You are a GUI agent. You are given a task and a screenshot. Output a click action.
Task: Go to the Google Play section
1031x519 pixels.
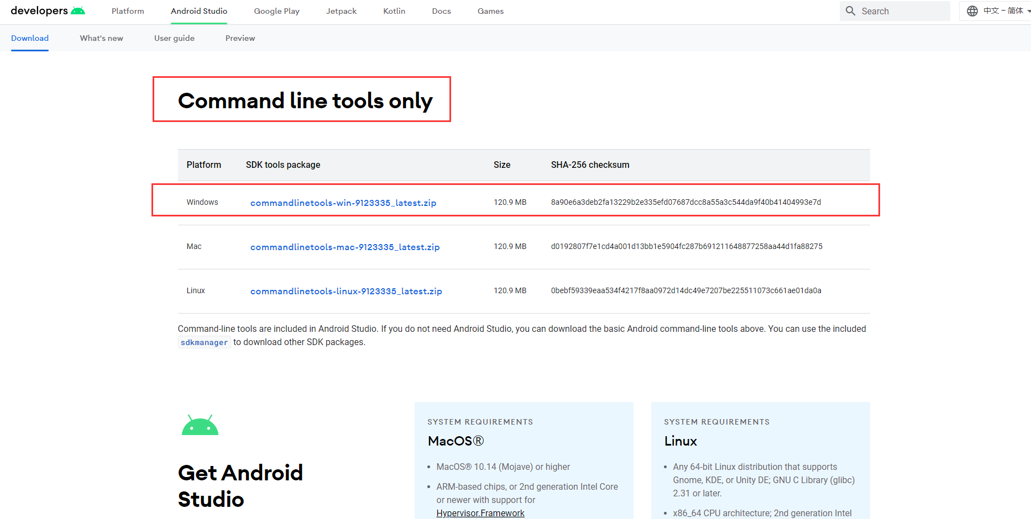pos(276,11)
